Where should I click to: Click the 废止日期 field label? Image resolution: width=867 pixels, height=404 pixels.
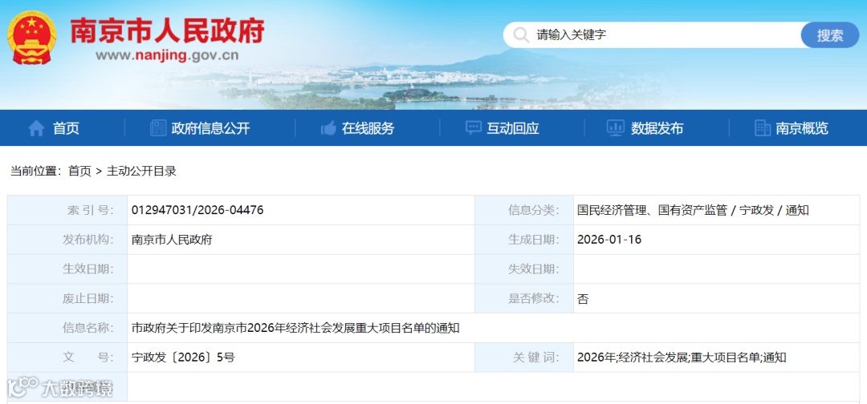[x=88, y=298]
